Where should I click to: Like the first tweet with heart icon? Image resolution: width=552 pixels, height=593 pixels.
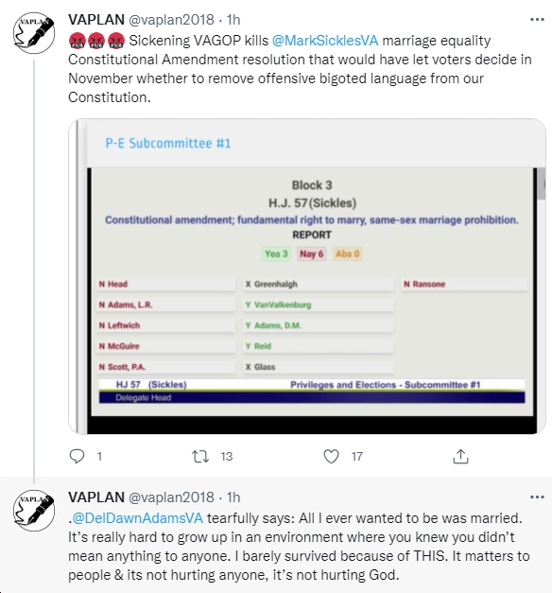(331, 456)
